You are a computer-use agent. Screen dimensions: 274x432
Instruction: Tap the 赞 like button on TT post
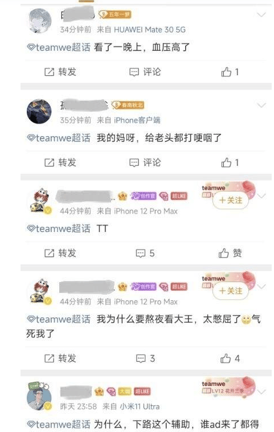230,253
